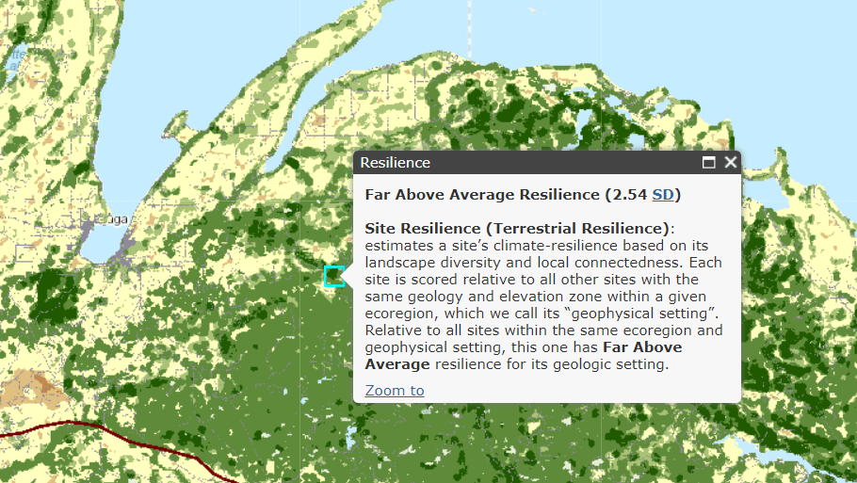The height and width of the screenshot is (483, 857).
Task: Click the Far Above Average Resilience heading
Action: 506,195
